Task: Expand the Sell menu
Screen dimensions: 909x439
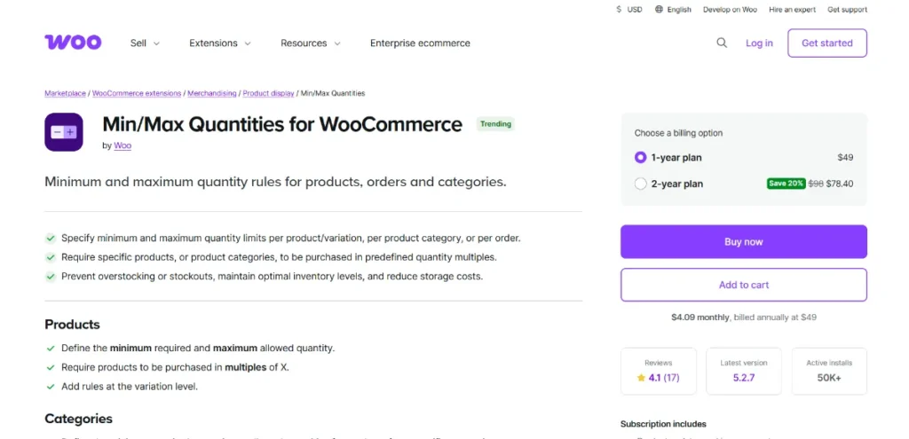Action: 145,43
